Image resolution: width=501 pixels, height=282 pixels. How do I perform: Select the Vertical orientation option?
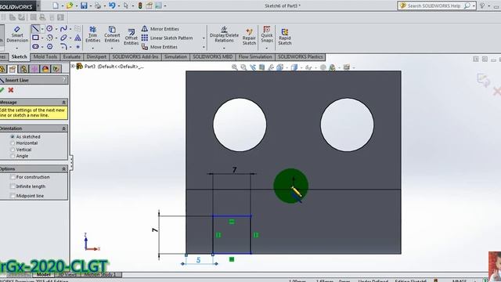[x=13, y=150]
